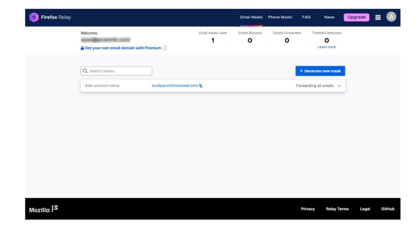Click the info icon beside Premium link
Viewport: 420px width, 226px height.
click(165, 48)
